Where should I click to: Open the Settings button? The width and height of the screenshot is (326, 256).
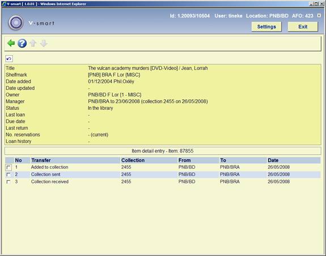[266, 27]
